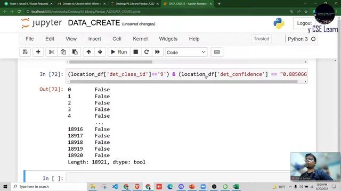341x191 pixels.
Task: Open the Insert menu
Action: pyautogui.click(x=95, y=39)
